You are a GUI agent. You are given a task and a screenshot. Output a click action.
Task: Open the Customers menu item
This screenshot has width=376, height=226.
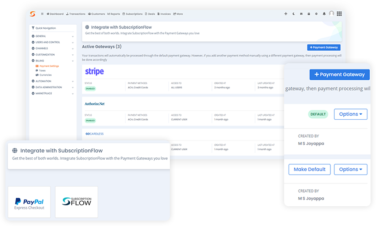[96, 14]
